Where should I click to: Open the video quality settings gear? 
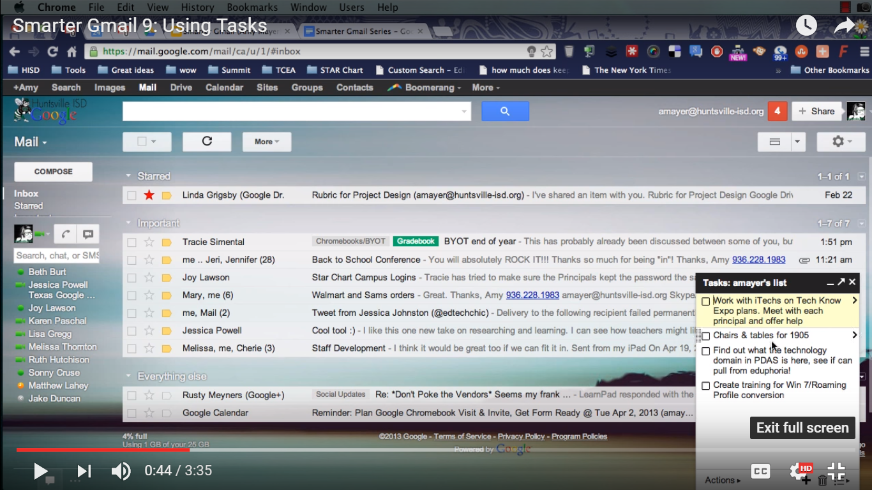coord(799,471)
